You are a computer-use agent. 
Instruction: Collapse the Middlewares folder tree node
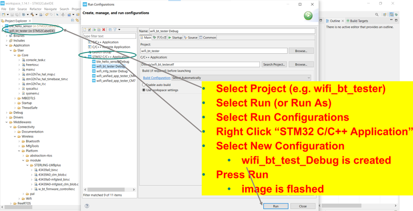pos(8,122)
